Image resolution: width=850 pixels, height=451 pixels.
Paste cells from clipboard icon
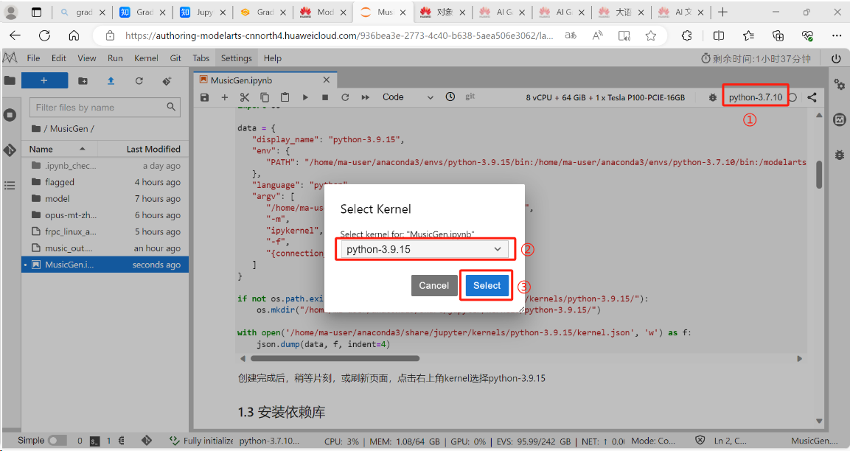click(x=285, y=97)
